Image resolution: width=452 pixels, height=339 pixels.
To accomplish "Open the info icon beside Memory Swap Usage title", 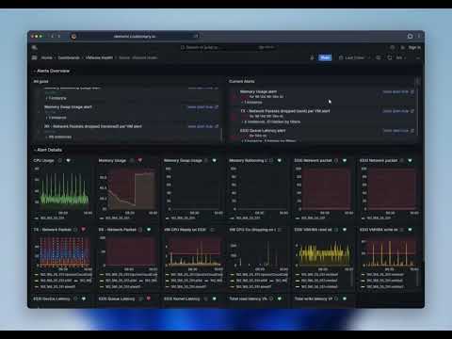I will tap(206, 160).
